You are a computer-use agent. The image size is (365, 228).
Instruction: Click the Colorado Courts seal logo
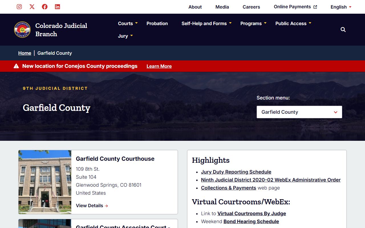pyautogui.click(x=22, y=30)
